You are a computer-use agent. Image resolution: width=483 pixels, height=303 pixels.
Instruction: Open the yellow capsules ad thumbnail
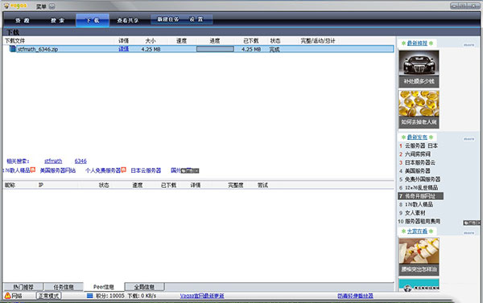point(419,109)
